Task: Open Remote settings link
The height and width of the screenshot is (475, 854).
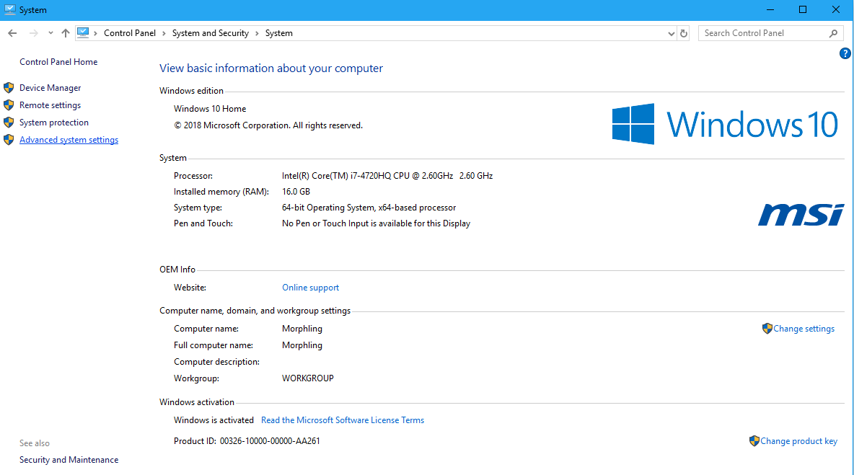Action: pos(50,105)
